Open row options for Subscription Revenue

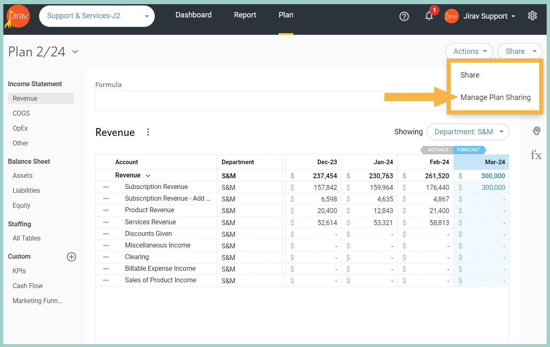tap(106, 187)
